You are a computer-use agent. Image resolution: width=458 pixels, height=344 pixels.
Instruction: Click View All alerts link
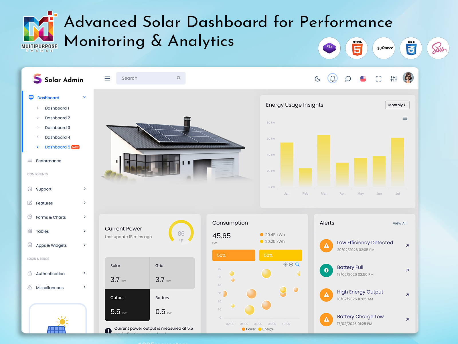(400, 223)
